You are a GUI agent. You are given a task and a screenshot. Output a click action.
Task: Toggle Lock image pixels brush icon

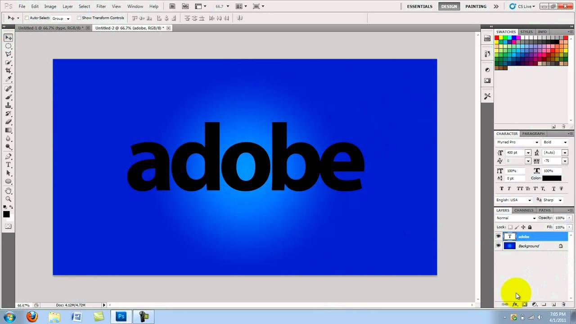click(517, 227)
